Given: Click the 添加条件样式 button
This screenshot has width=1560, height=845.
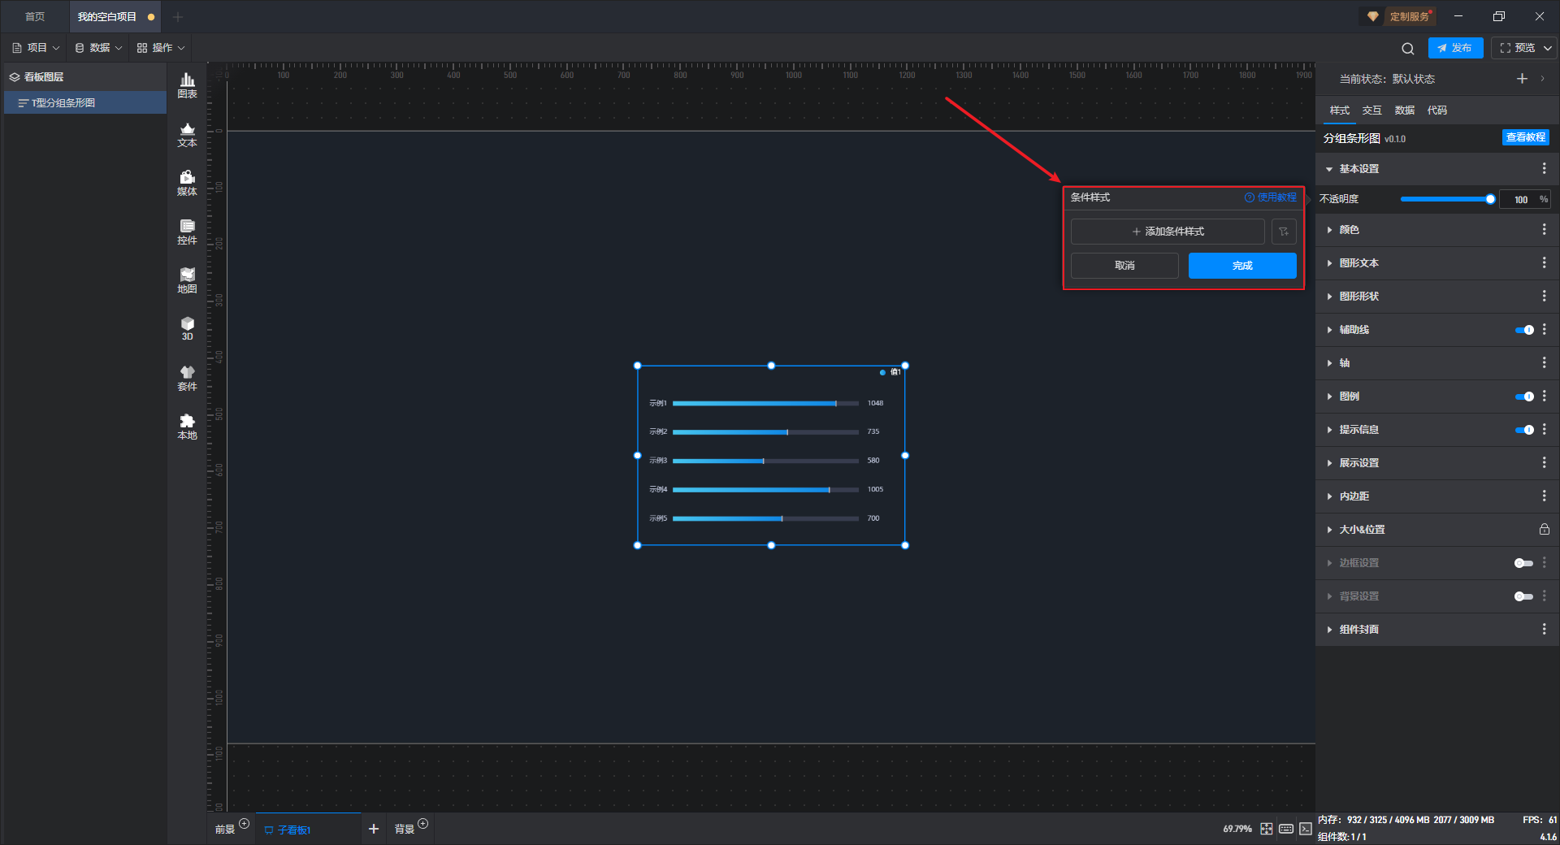Looking at the screenshot, I should point(1168,232).
